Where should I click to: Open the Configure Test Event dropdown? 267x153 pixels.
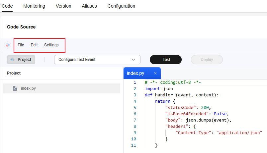point(97,60)
